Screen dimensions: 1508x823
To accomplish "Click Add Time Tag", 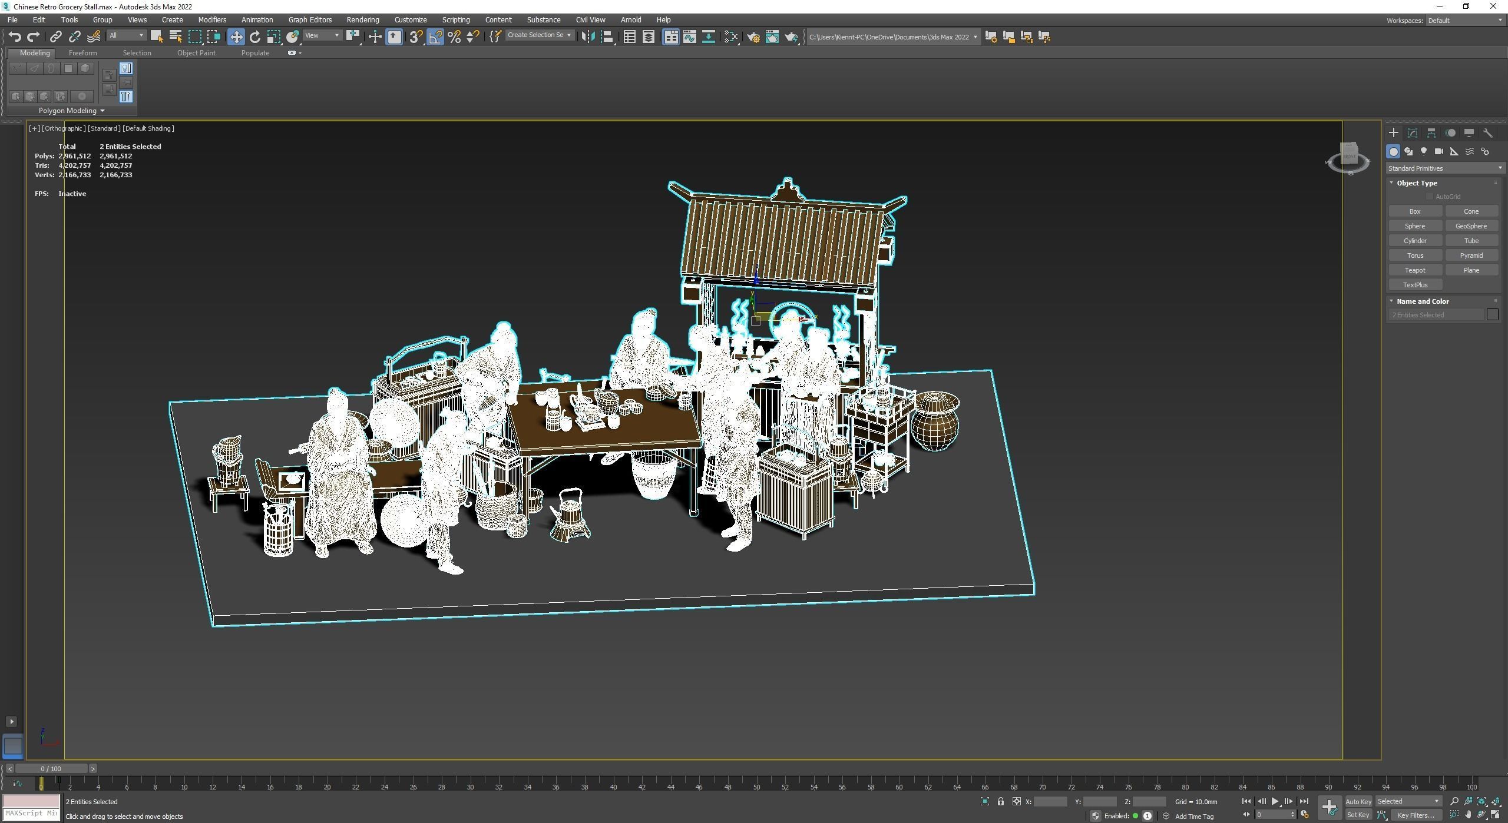I will [x=1194, y=817].
